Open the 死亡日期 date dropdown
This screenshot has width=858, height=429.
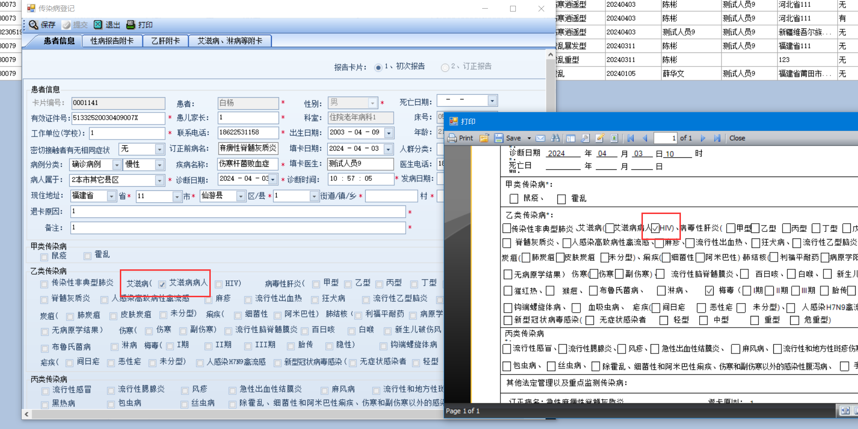click(x=492, y=101)
